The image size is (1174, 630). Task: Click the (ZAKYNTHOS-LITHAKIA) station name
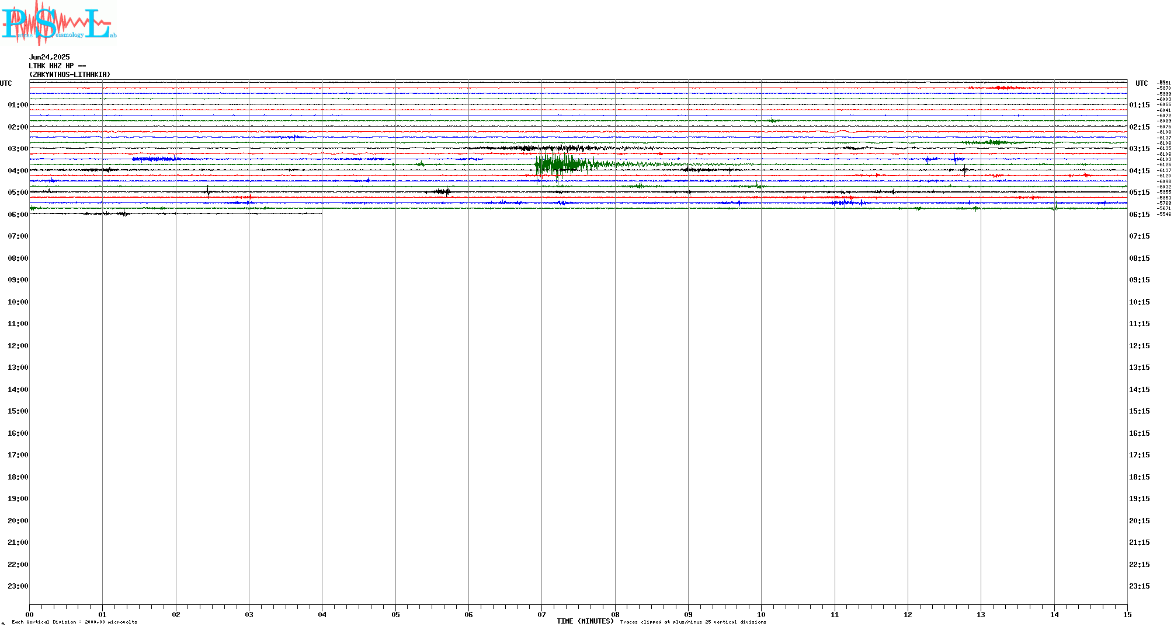point(70,75)
